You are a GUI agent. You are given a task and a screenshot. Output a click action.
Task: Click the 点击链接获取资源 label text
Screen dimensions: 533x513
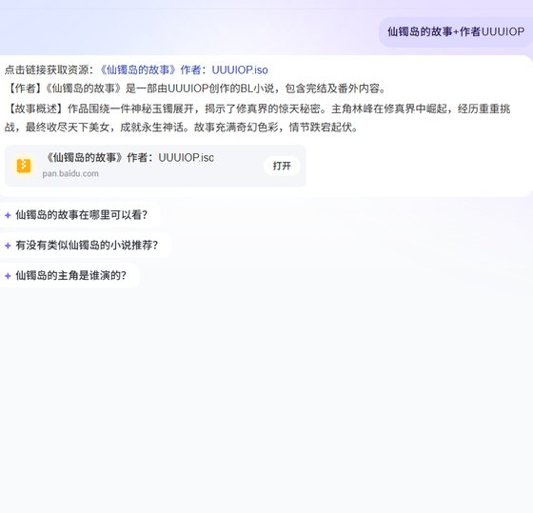tap(49, 70)
